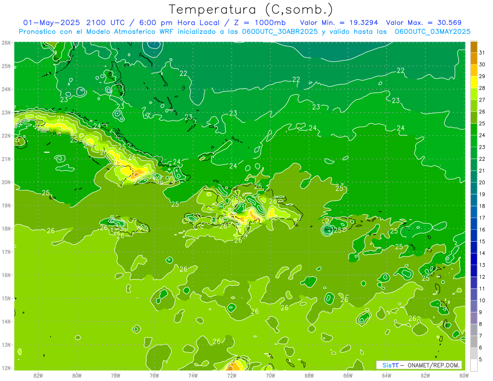Click the "23N" latitude label
493x381 pixels.
coord(6,112)
